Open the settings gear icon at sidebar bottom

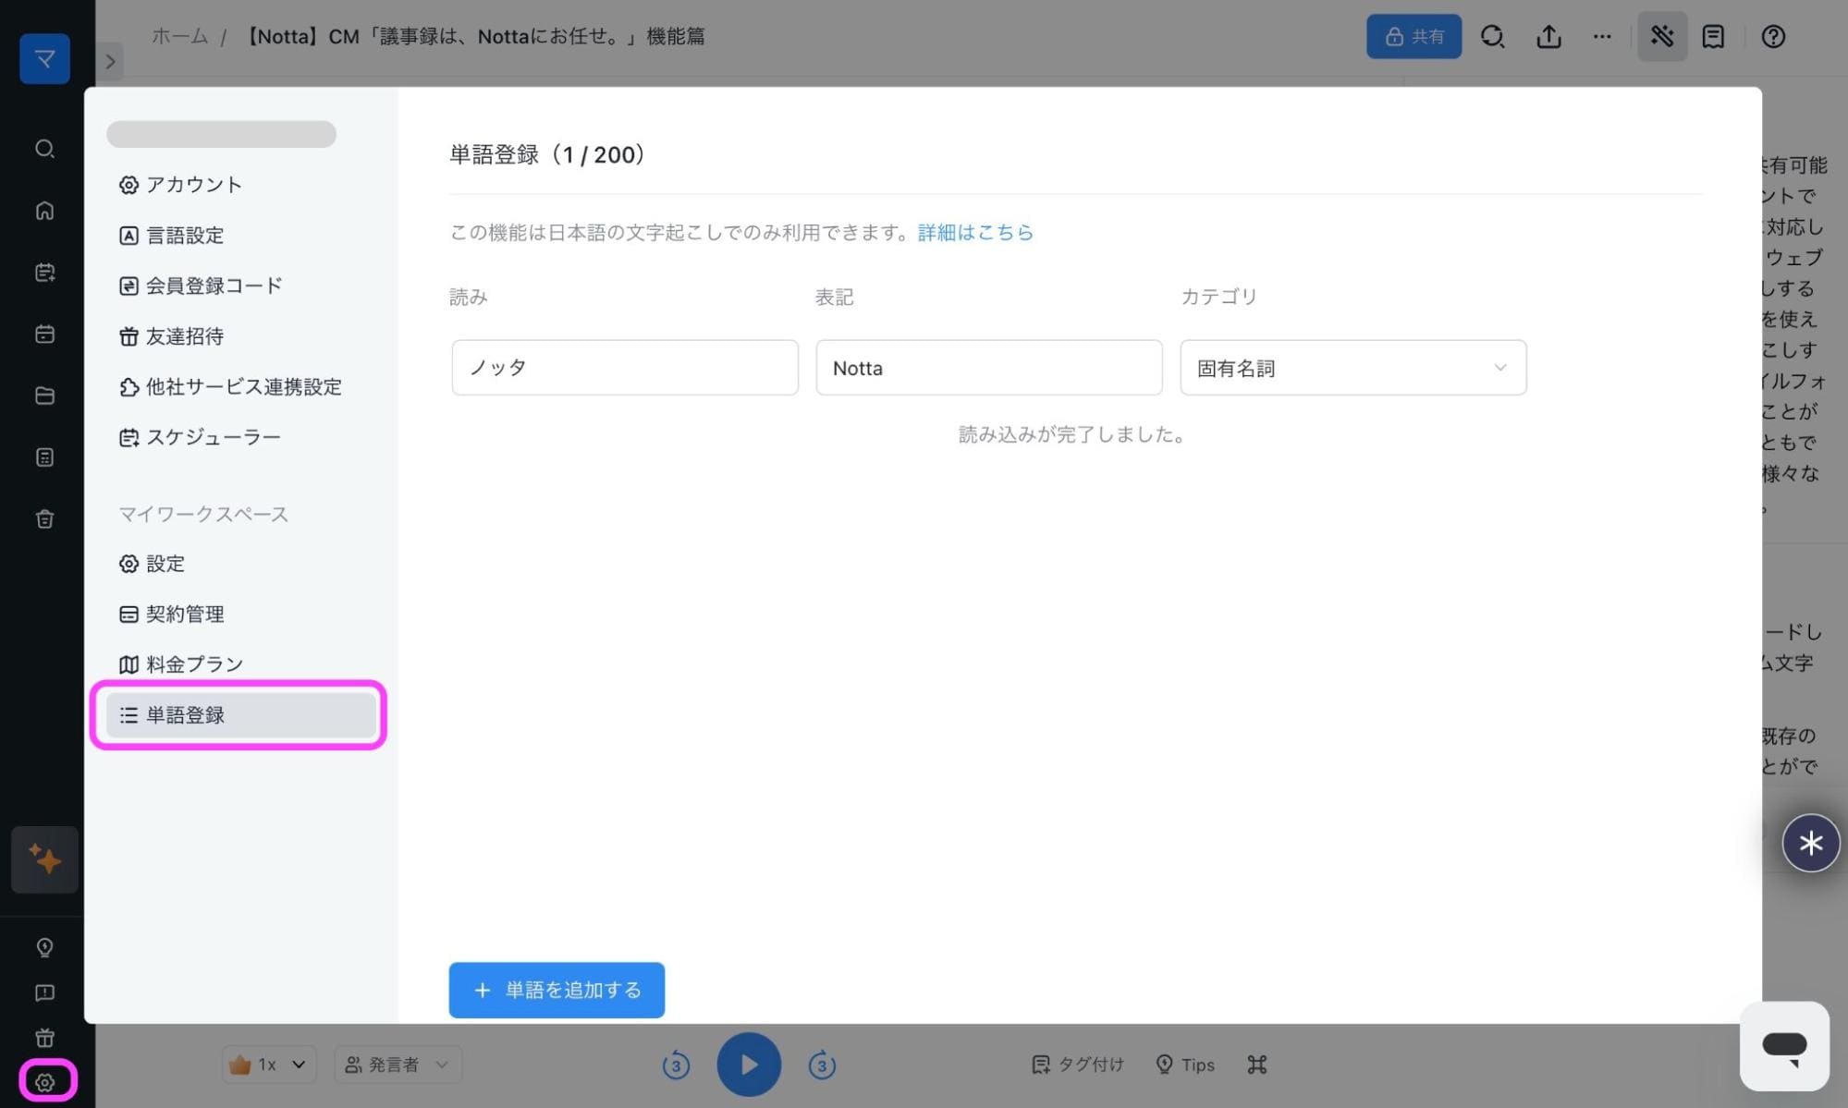click(46, 1081)
